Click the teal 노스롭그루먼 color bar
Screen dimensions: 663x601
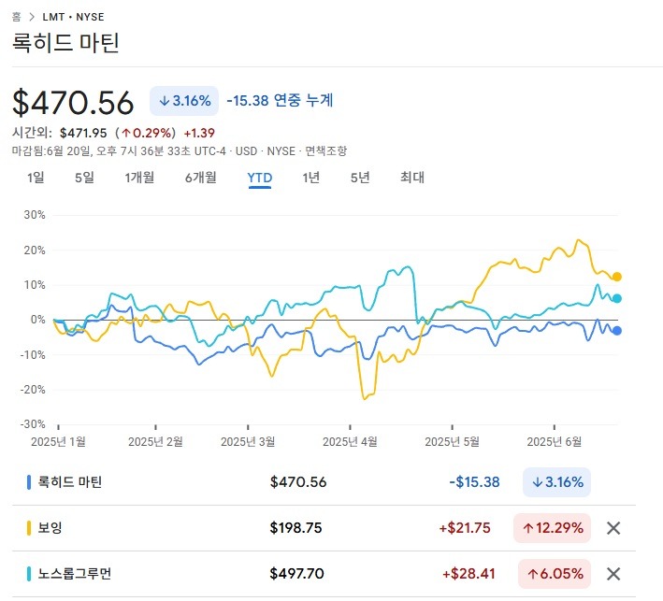click(x=29, y=574)
